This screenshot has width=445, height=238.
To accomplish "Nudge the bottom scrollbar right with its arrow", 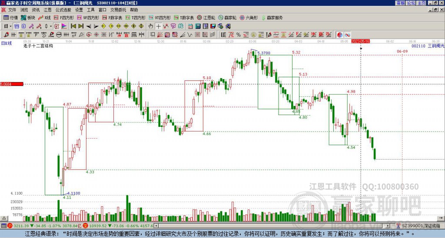I will [388, 226].
